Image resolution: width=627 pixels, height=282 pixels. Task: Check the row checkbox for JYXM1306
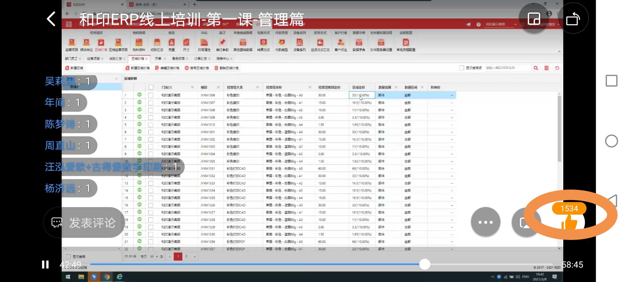(151, 95)
